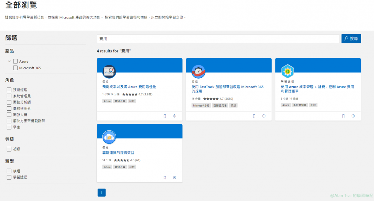Viewport: 374px width, 201px height.
Task: Check the 解決方案架構設計師 role filter
Action: (x=9, y=121)
